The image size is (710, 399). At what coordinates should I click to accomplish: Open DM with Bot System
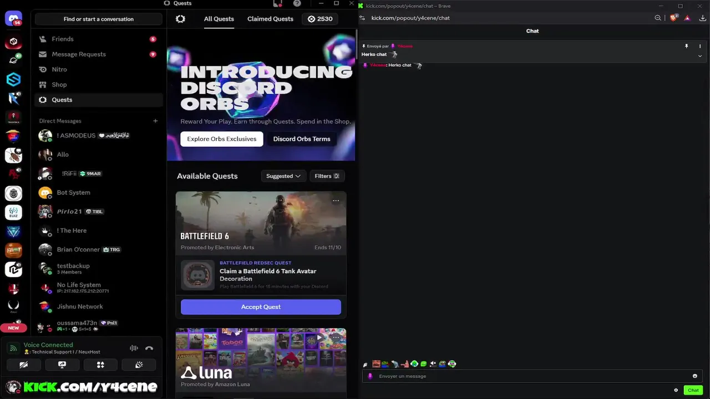click(99, 192)
